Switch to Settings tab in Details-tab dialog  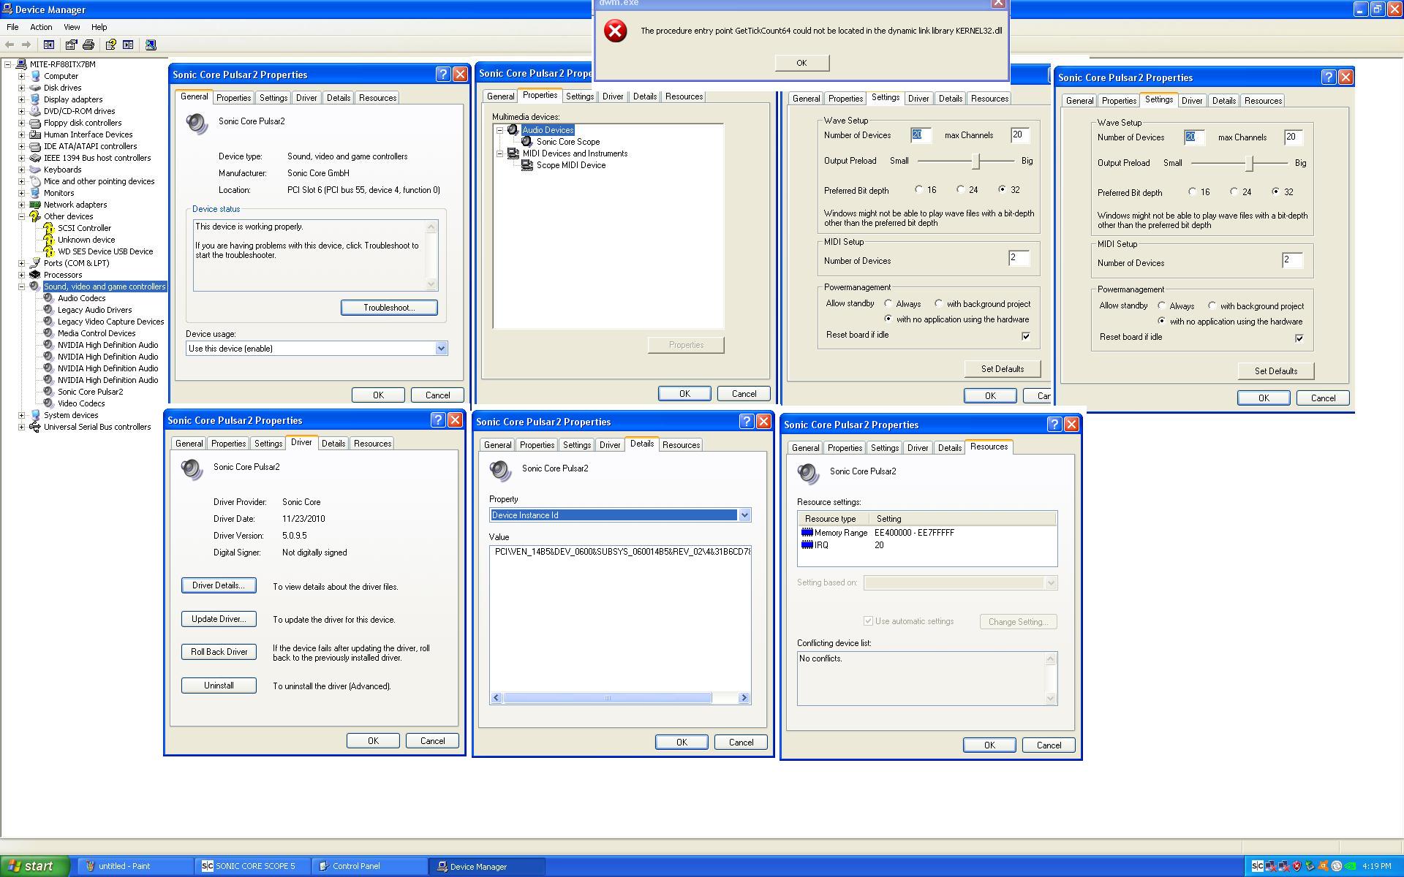(576, 445)
